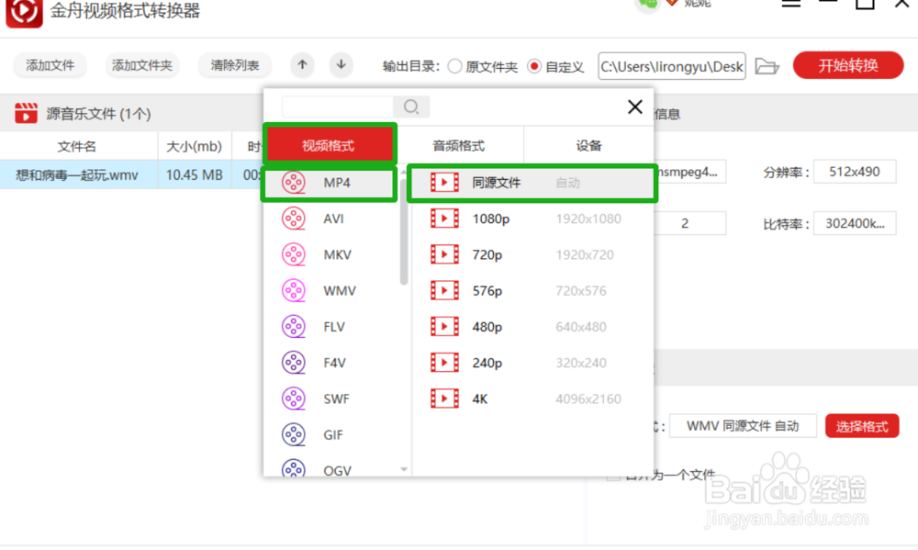Select the 1080p 1920x1080 preset row
Image resolution: width=918 pixels, height=550 pixels.
(532, 219)
